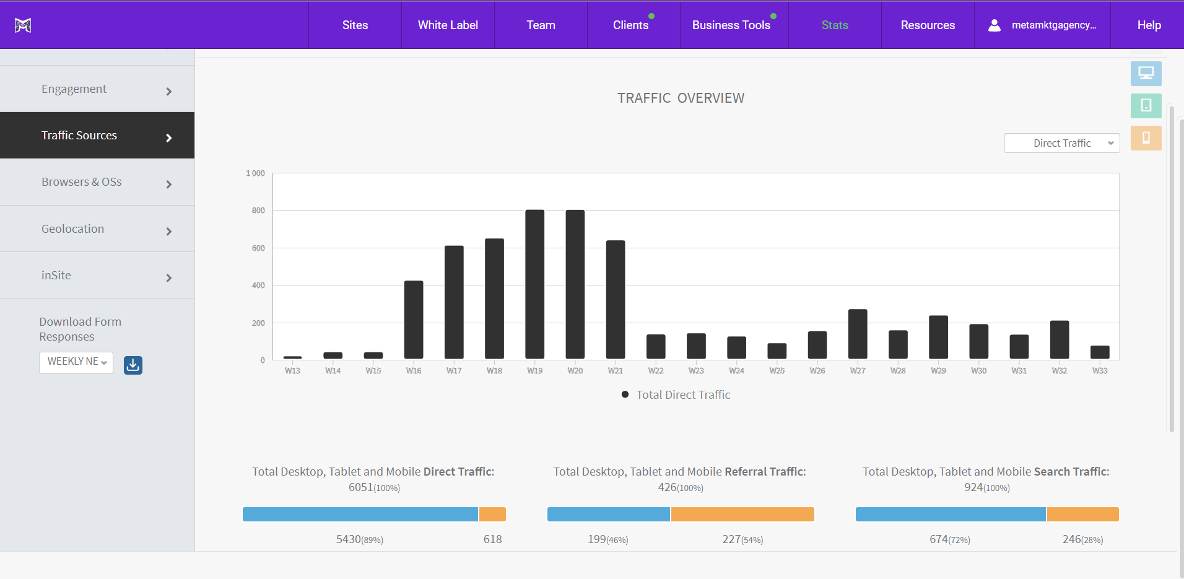
Task: Select the desktop traffic view icon
Action: tap(1146, 73)
